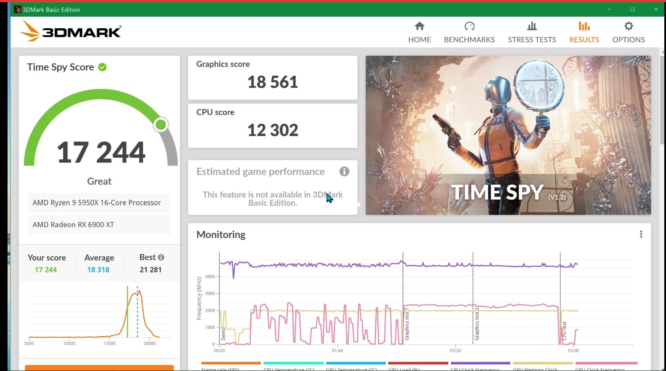Click the 3DMark title bar app icon
The image size is (666, 371).
click(17, 9)
